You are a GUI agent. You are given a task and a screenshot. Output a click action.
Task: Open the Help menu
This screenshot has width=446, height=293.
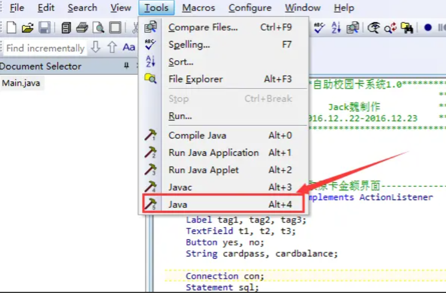344,8
